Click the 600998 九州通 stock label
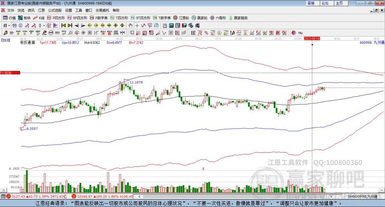The width and height of the screenshot is (385, 207). tap(372, 43)
